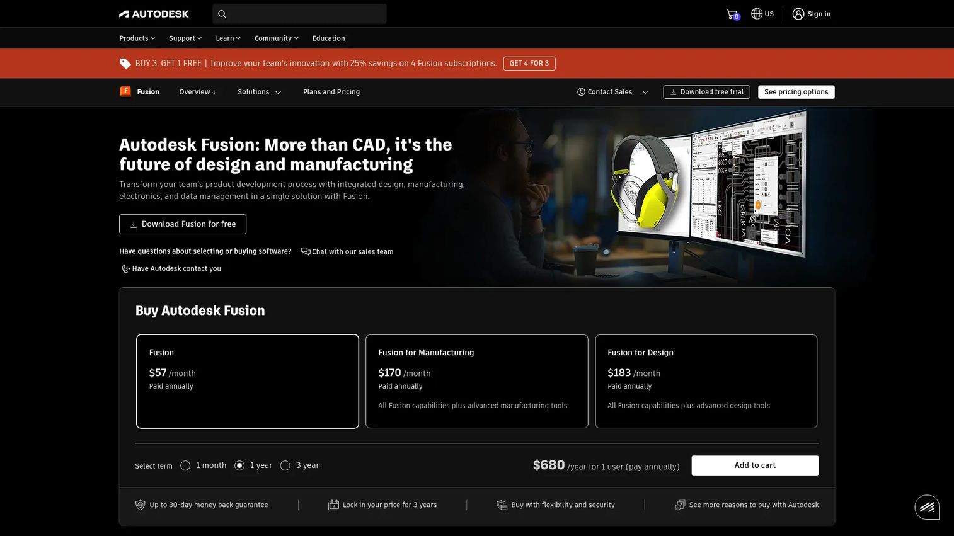Click the phone contact icon
The height and width of the screenshot is (536, 954).
(125, 269)
